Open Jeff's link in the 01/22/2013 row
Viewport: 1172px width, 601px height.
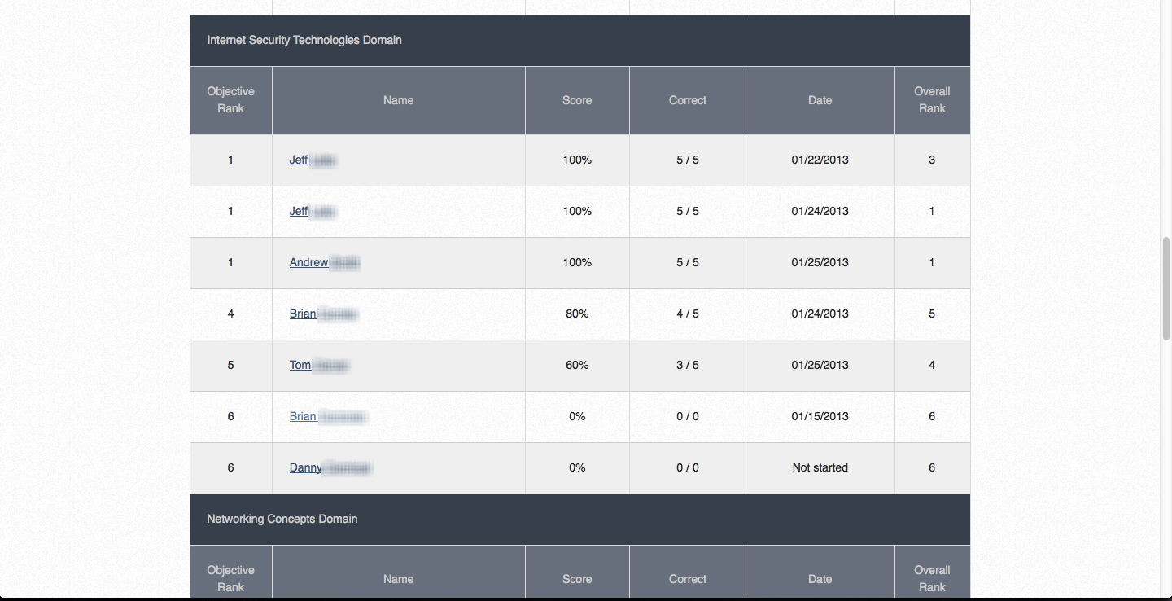click(x=300, y=160)
